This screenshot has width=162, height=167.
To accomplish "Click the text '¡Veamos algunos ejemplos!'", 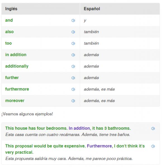I will pyautogui.click(x=27, y=114).
